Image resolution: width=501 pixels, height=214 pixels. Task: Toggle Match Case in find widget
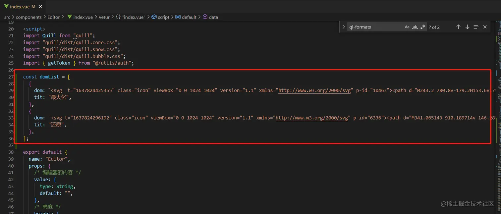click(407, 27)
